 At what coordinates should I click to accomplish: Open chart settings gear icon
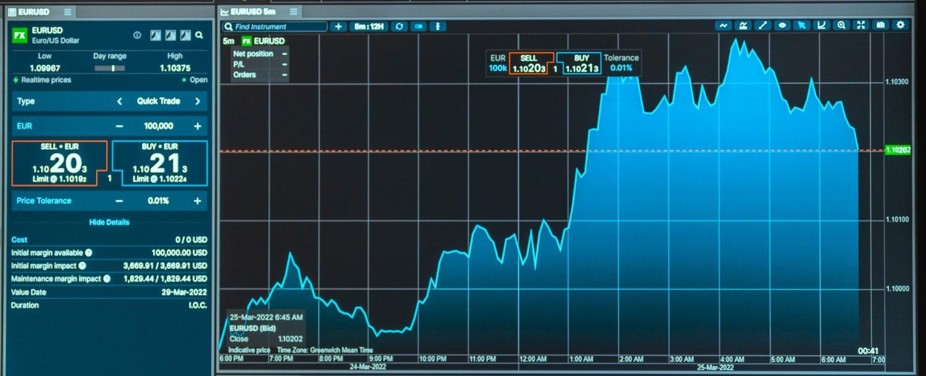click(x=901, y=25)
